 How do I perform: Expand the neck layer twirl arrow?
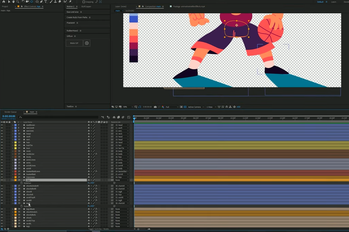coord(13,151)
